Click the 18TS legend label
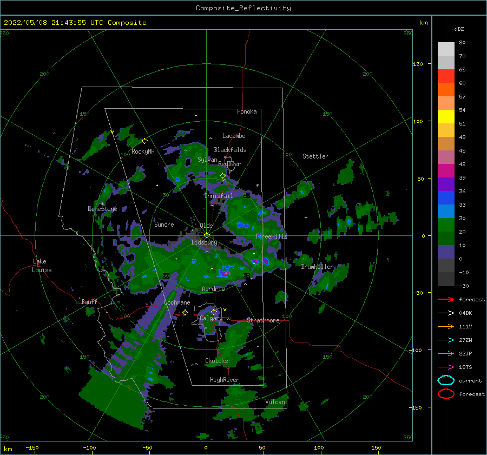The height and width of the screenshot is (455, 487). click(x=465, y=367)
